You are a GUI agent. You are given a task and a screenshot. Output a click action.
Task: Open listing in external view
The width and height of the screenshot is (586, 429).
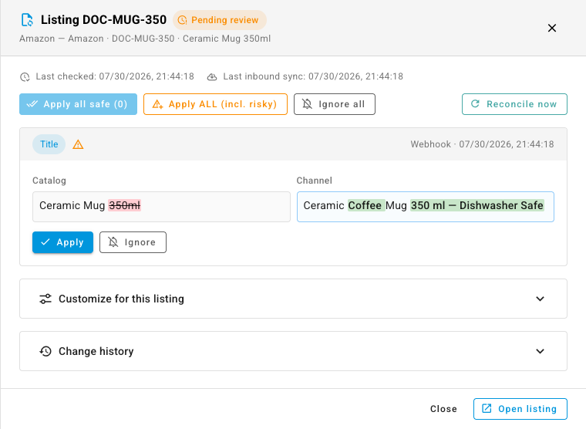pyautogui.click(x=520, y=409)
